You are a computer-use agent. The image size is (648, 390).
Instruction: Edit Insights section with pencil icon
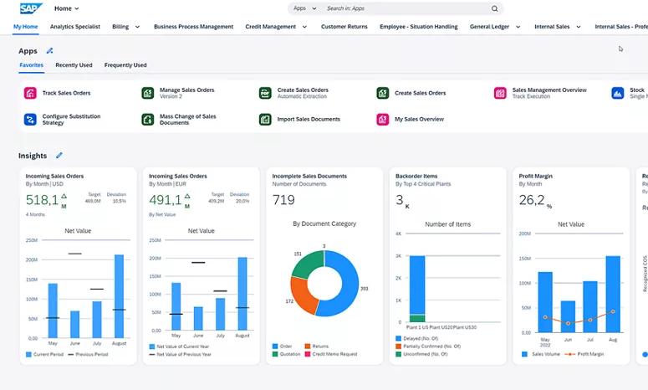pyautogui.click(x=59, y=156)
